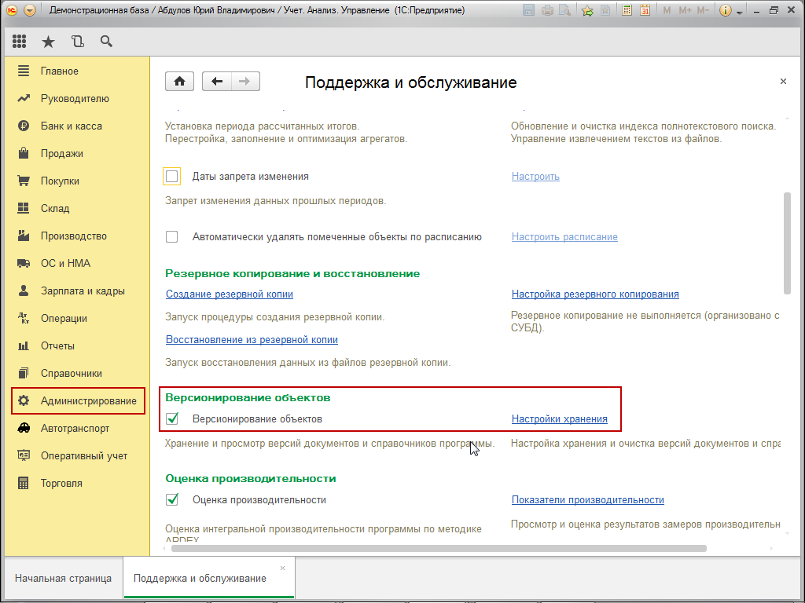Expand dropdown arrow next to info icon
The height and width of the screenshot is (603, 805).
[739, 10]
